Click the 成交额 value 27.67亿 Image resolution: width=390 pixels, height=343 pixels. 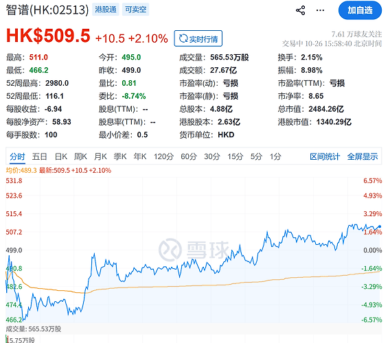coord(223,71)
